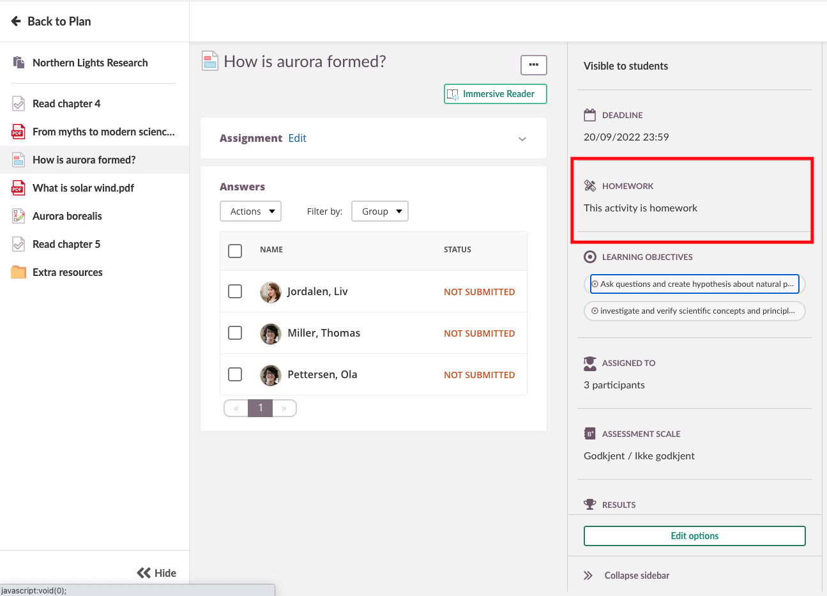
Task: Click the Edit link beside Assignment
Action: 297,138
